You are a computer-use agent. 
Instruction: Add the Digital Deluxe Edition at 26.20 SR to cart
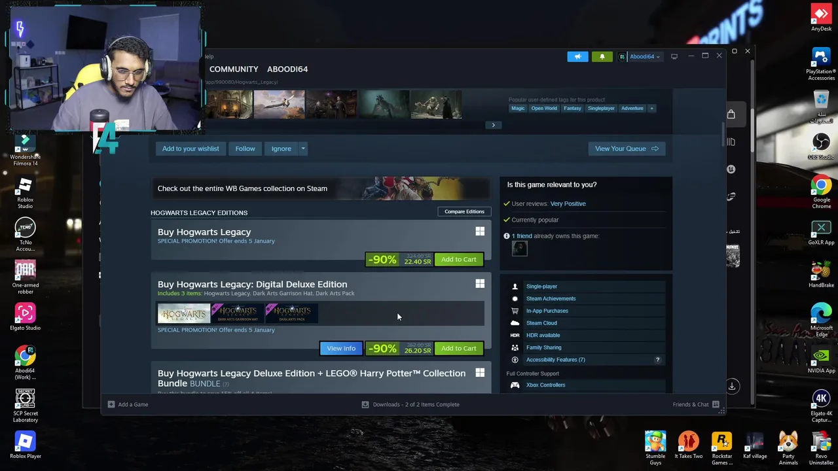[458, 349]
